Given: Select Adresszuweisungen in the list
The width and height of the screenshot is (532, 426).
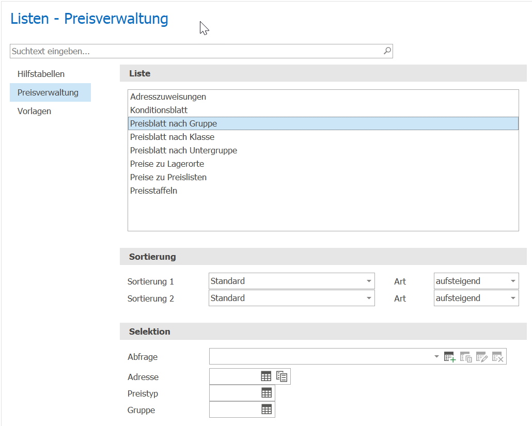Looking at the screenshot, I should click(323, 97).
